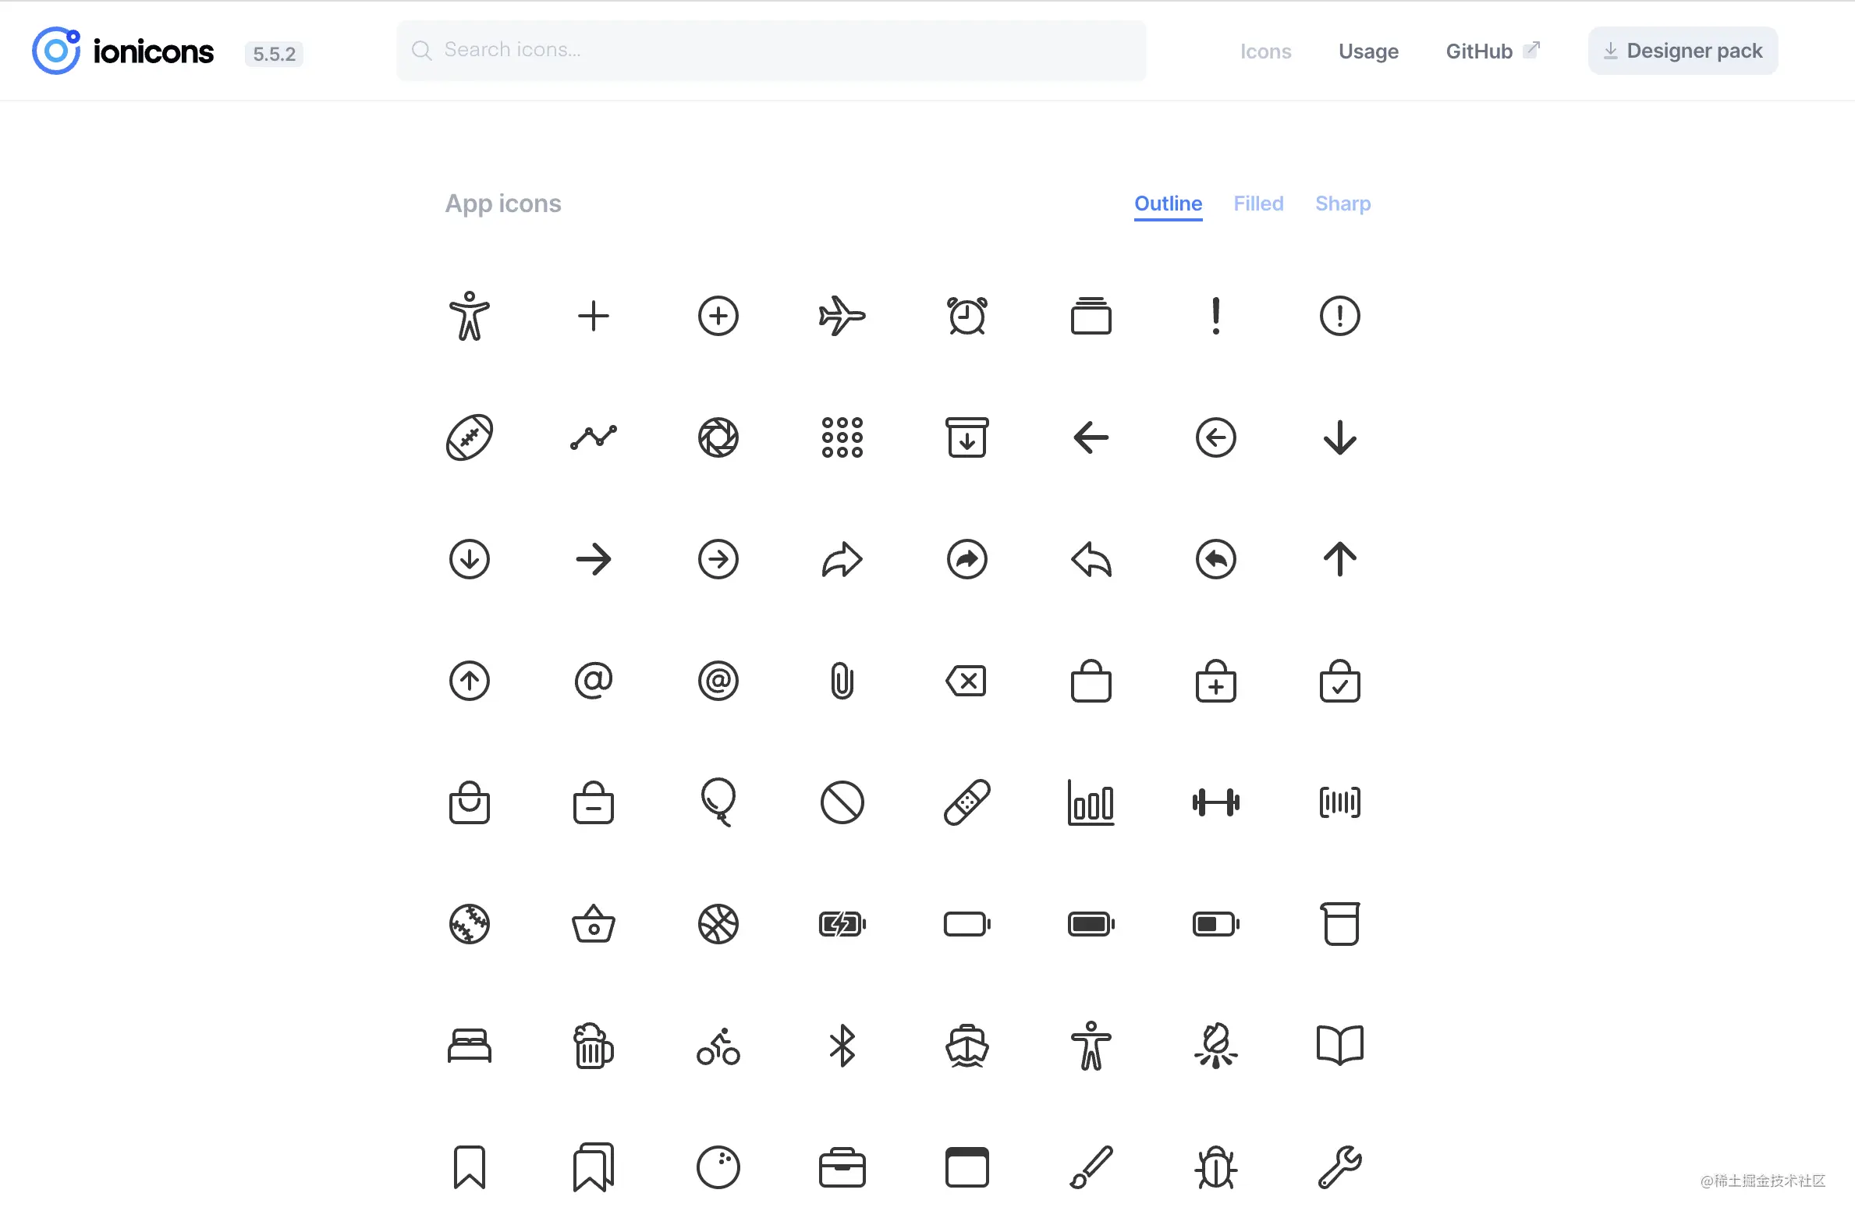The width and height of the screenshot is (1855, 1218).
Task: Click the paperclip attach icon
Action: (x=842, y=681)
